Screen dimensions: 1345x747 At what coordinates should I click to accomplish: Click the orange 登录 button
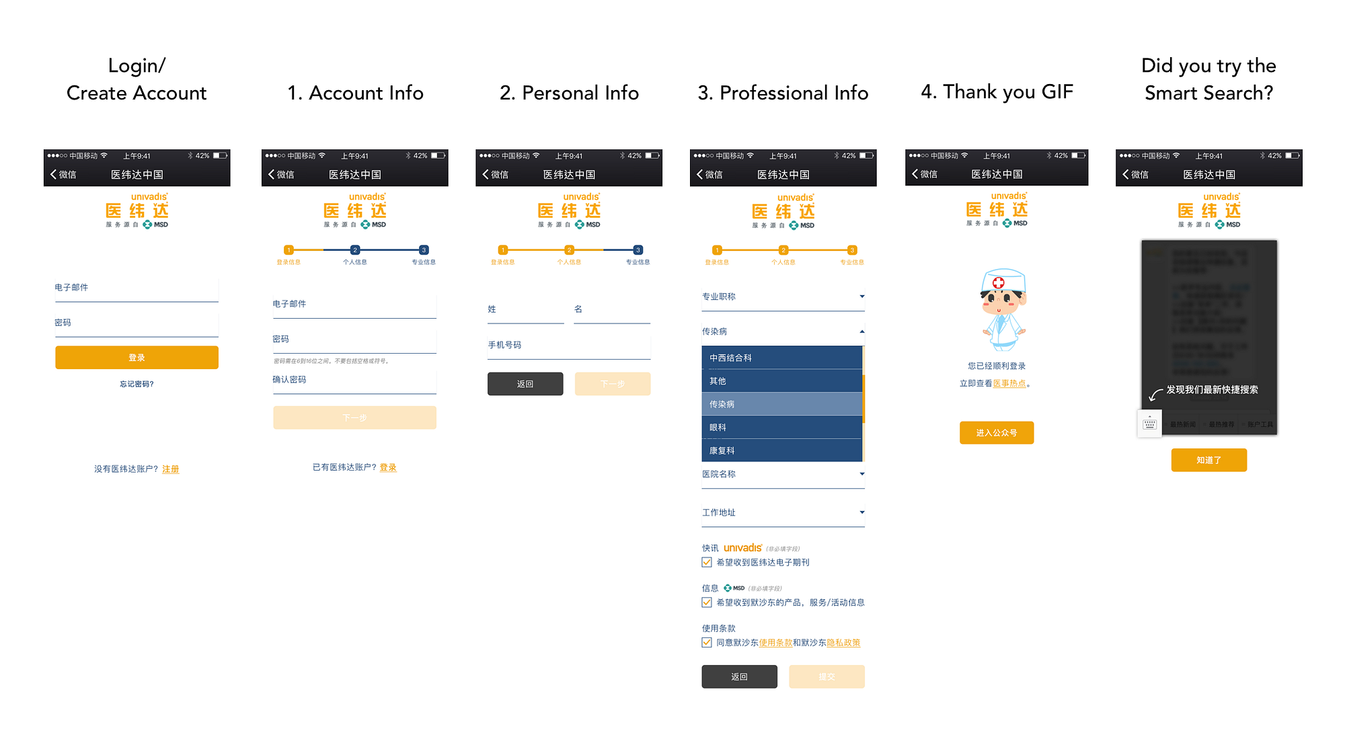(137, 358)
